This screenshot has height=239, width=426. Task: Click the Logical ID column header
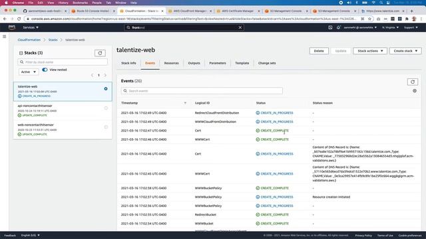pyautogui.click(x=202, y=103)
